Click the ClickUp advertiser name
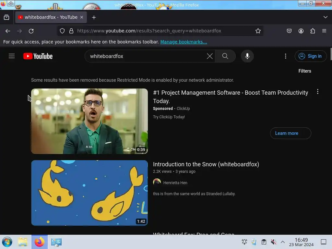 click(x=183, y=109)
